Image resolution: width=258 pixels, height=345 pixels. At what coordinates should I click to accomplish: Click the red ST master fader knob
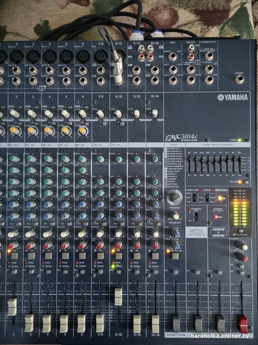243,325
